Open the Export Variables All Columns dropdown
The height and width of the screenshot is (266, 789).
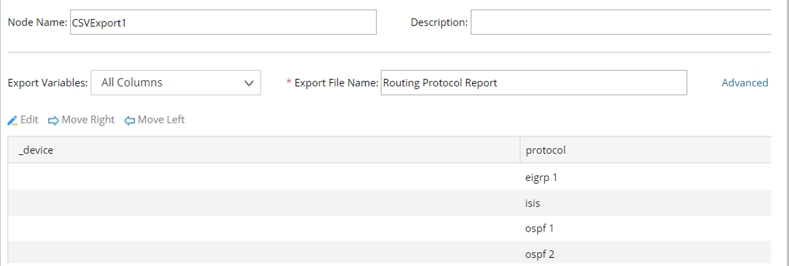click(176, 83)
